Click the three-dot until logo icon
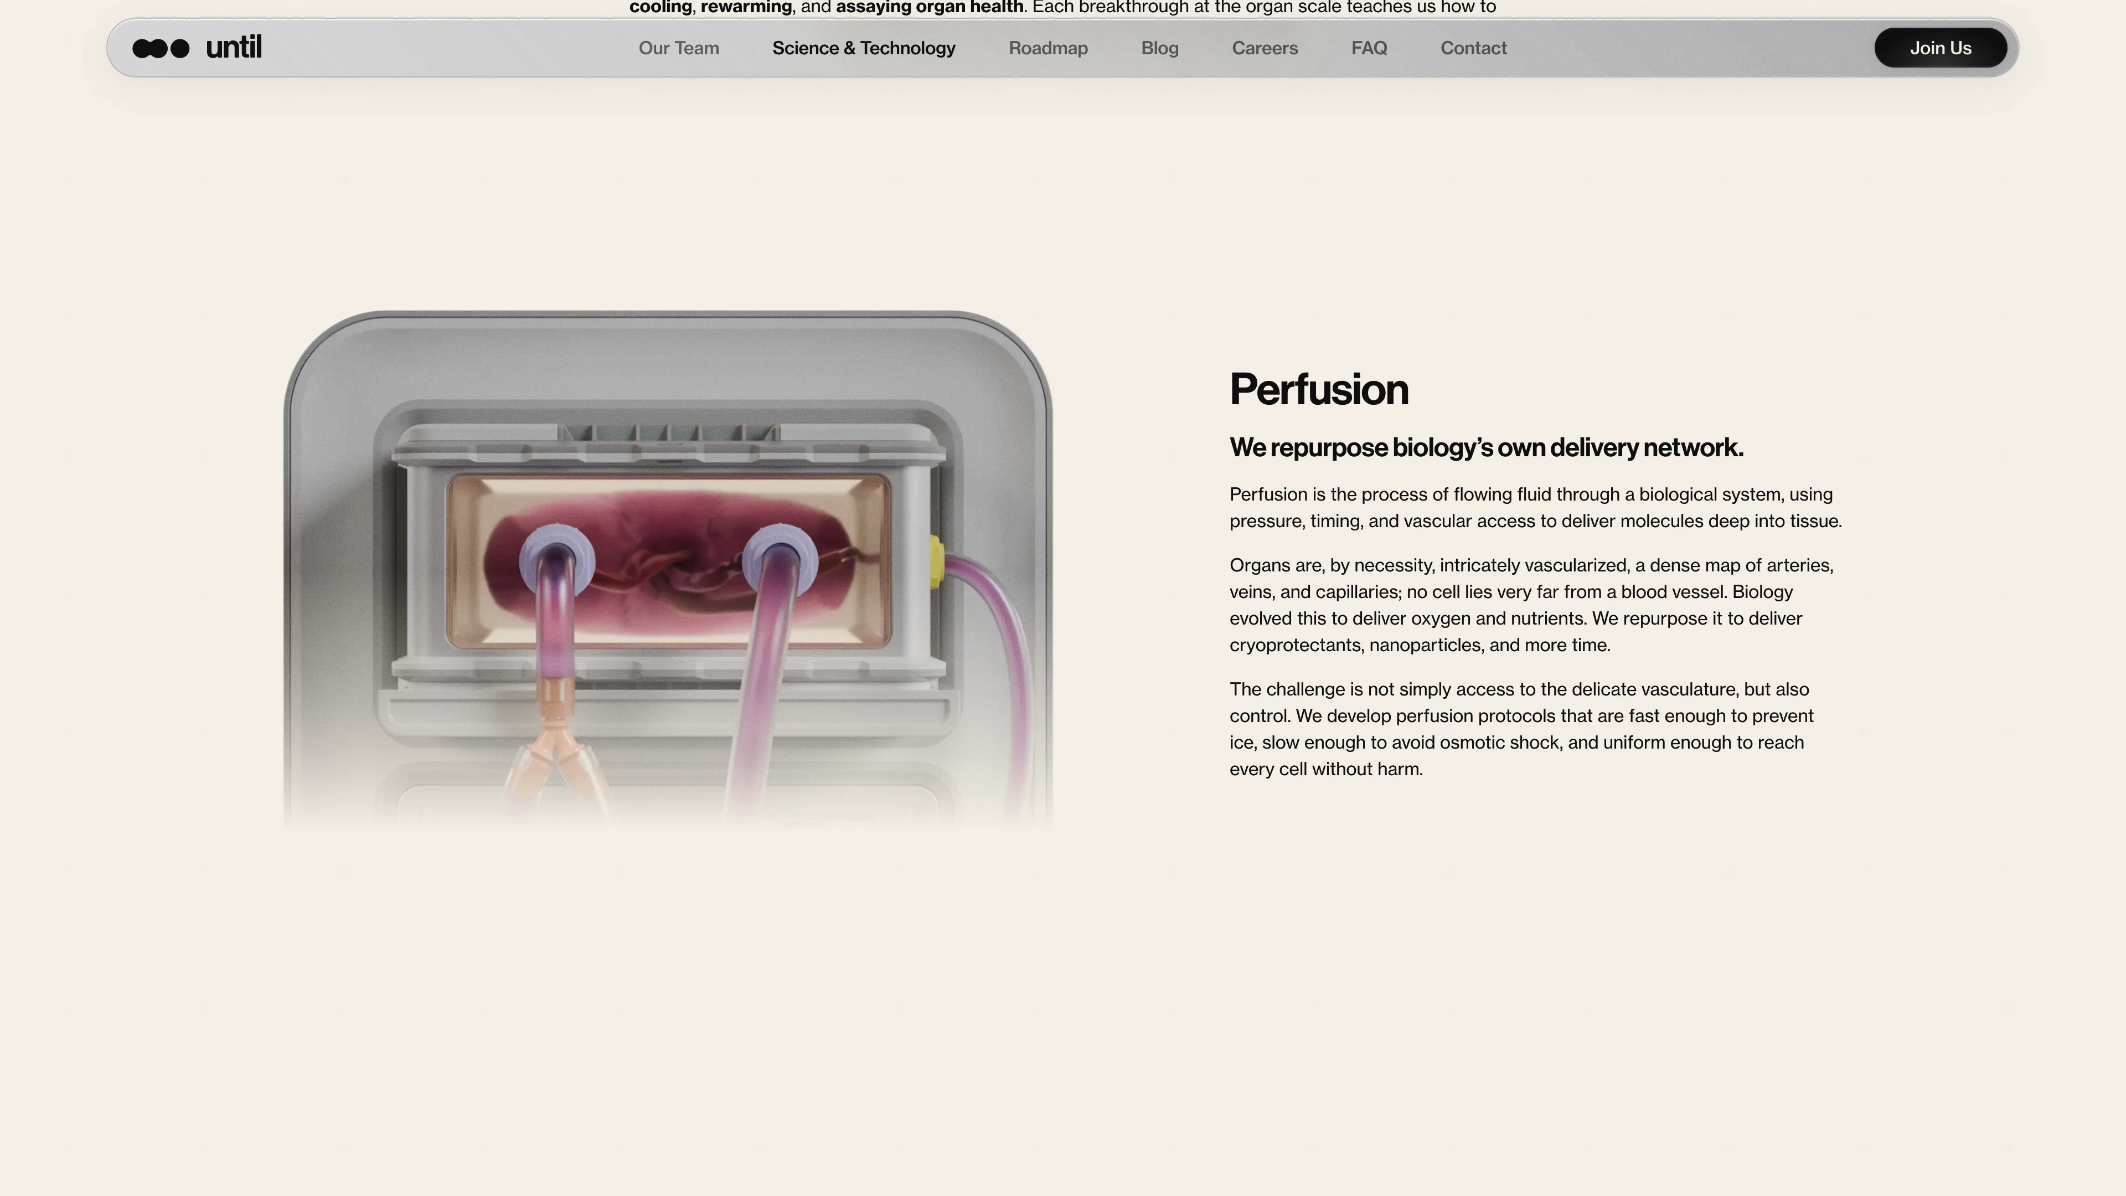The image size is (2126, 1196). point(161,49)
